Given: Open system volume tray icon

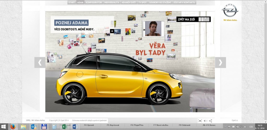Looking at the screenshot, I should coord(245,127).
